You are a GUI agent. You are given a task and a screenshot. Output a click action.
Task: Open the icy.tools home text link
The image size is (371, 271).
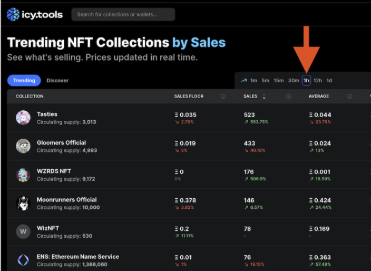point(42,15)
